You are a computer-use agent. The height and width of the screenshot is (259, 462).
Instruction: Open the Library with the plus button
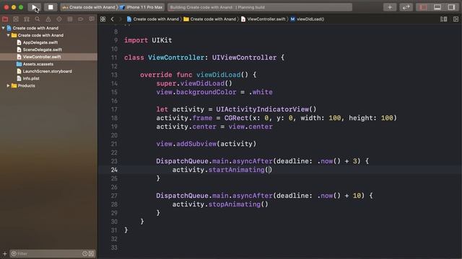tap(390, 7)
